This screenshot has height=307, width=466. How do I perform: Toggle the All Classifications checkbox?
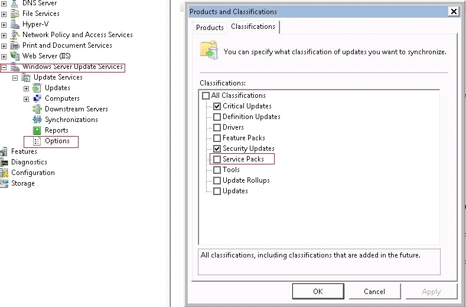206,96
